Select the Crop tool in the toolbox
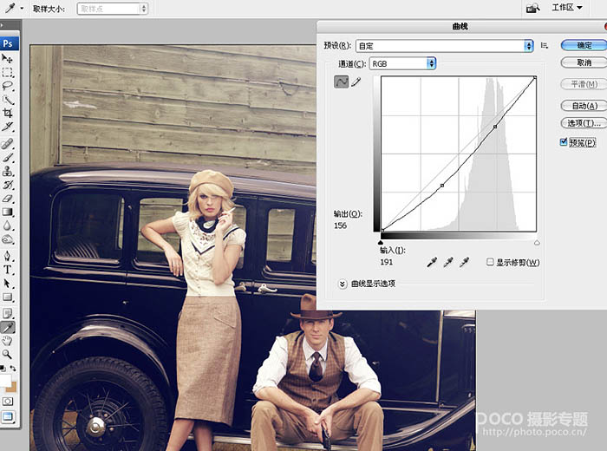Viewport: 607px width, 451px height. point(8,114)
